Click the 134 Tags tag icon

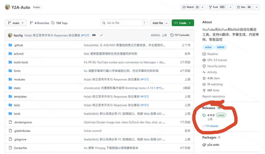click(x=53, y=23)
